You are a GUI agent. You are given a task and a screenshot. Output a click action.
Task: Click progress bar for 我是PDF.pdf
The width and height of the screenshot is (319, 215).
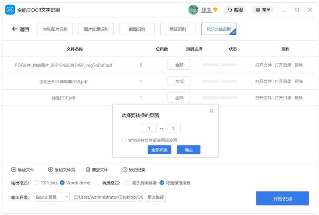point(219,97)
